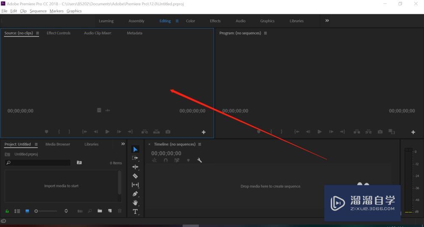Select the Track Select Forward tool
424x227 pixels.
(x=135, y=158)
